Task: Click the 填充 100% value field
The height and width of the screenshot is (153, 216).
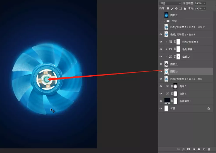Action: point(198,8)
